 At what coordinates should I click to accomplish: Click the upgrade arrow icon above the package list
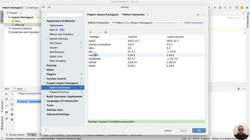(x=101, y=32)
